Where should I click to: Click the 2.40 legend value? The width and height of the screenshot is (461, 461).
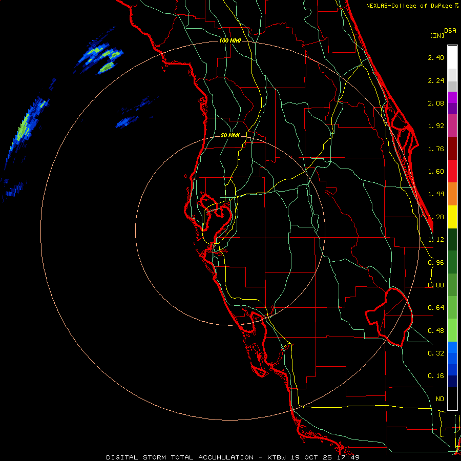coord(436,57)
